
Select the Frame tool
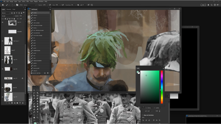click(37, 96)
